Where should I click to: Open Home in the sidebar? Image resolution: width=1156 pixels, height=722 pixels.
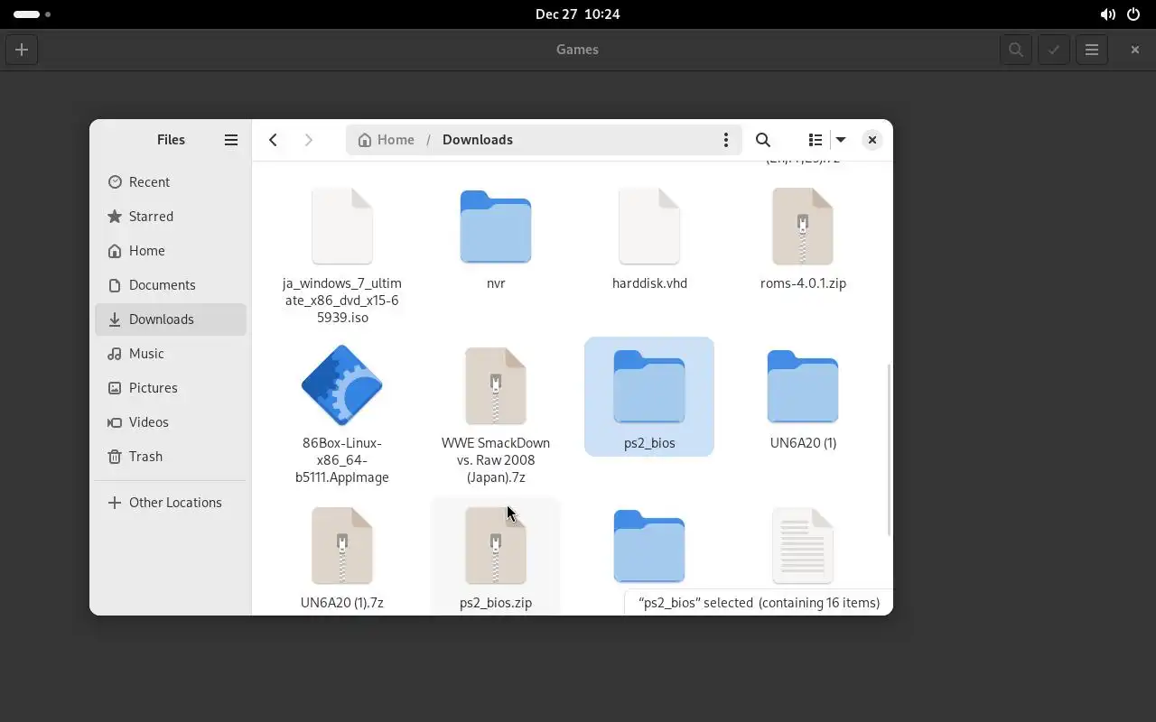[x=171, y=251]
